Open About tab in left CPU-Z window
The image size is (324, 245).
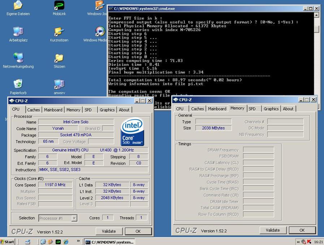124,110
